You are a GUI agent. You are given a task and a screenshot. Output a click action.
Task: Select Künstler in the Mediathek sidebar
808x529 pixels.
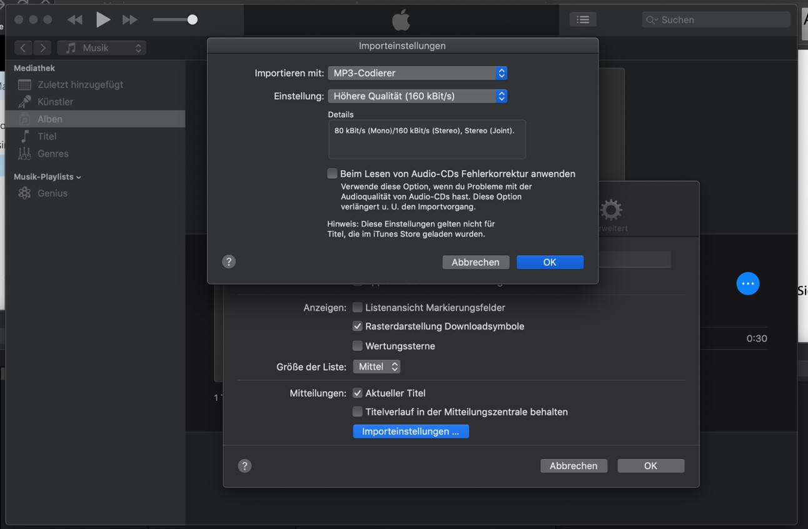click(x=55, y=102)
